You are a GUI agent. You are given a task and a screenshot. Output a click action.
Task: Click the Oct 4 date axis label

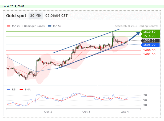click(125, 112)
